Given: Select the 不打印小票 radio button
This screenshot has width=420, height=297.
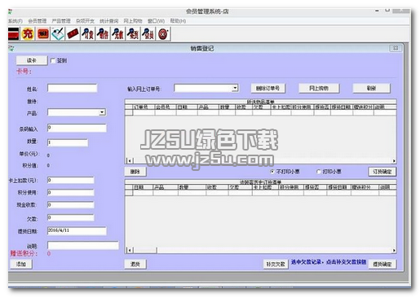Looking at the screenshot, I should pyautogui.click(x=272, y=172).
